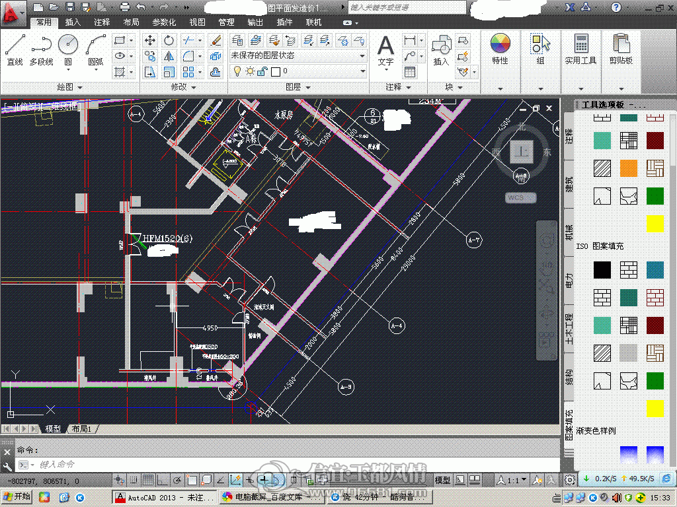Toggle ortho mode in the status bar
This screenshot has height=507, width=677.
point(163,480)
